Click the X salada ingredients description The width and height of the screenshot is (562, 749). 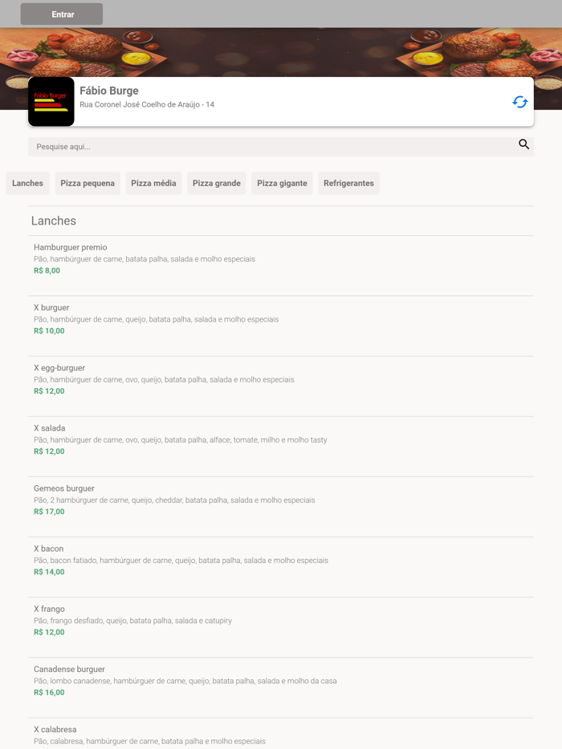pos(181,440)
